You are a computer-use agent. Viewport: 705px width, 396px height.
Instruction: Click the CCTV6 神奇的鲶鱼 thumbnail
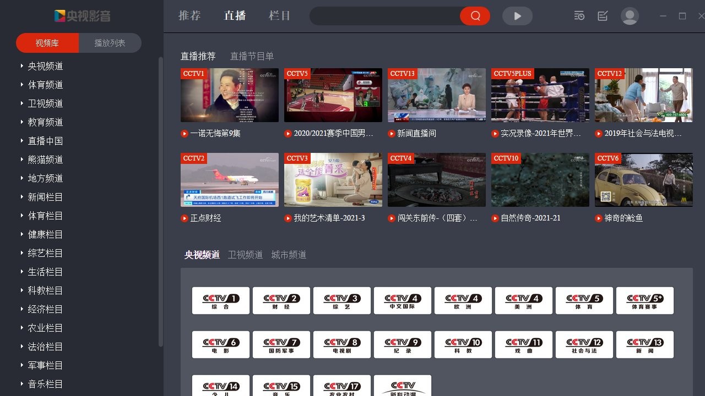point(643,180)
